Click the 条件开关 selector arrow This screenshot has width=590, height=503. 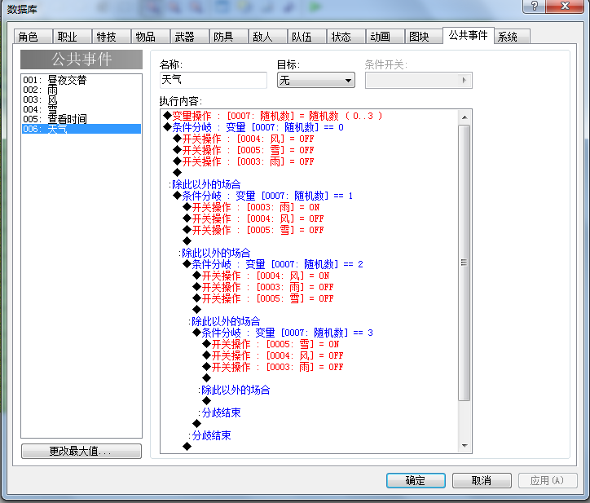[x=464, y=80]
